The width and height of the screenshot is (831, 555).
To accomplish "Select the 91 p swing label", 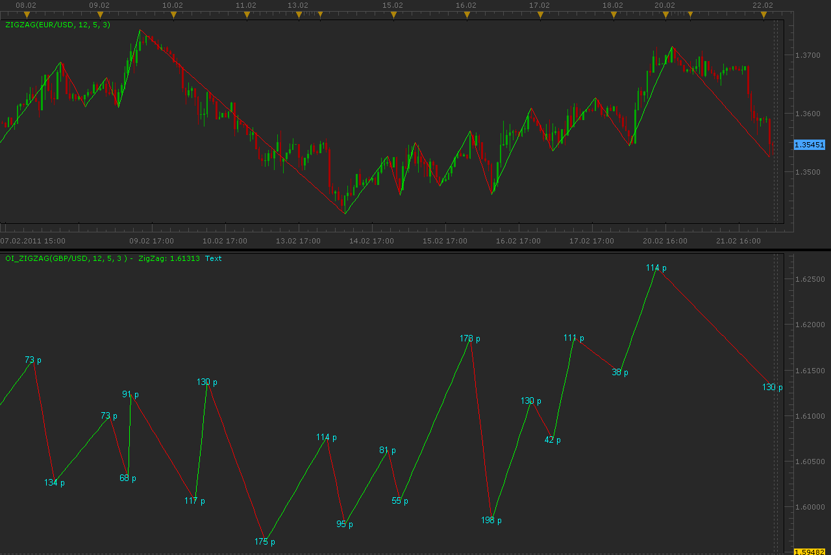I will pyautogui.click(x=130, y=394).
